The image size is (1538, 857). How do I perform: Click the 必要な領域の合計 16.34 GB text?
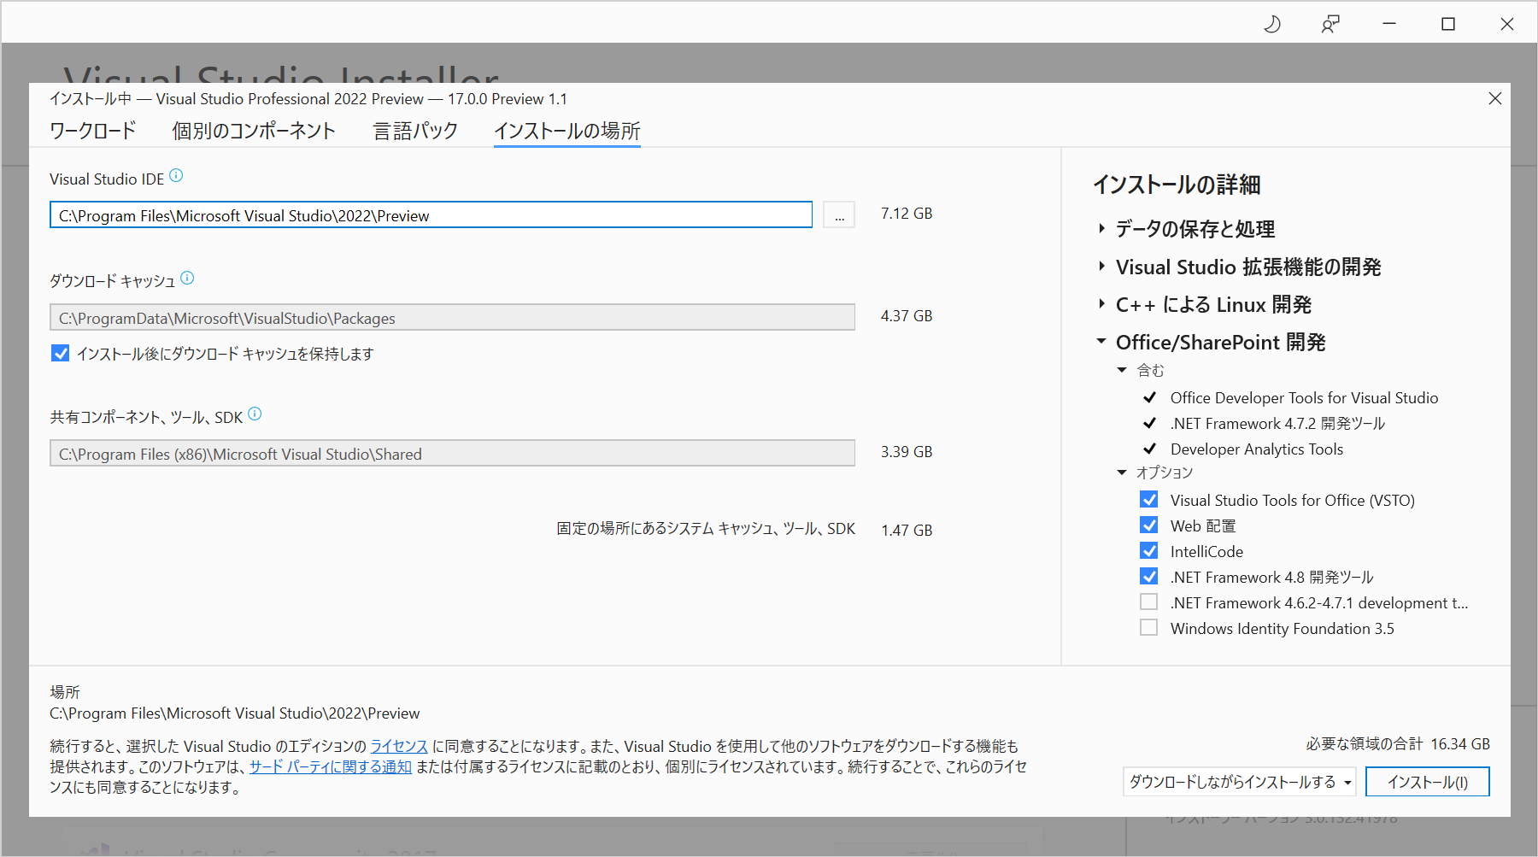point(1398,744)
